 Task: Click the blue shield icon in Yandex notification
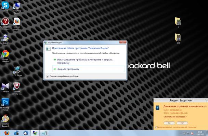pos(157,108)
